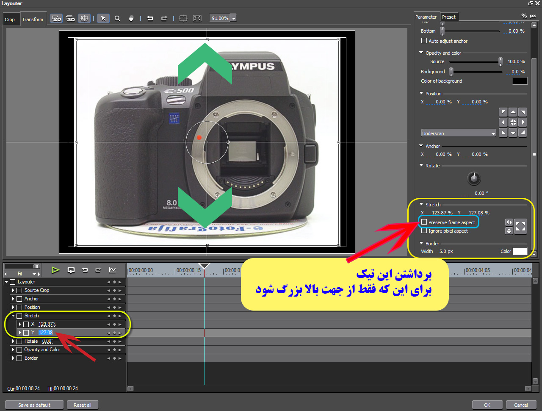Image resolution: width=542 pixels, height=411 pixels.
Task: Click redo in the keyframe timeline toolbar
Action: coord(98,270)
